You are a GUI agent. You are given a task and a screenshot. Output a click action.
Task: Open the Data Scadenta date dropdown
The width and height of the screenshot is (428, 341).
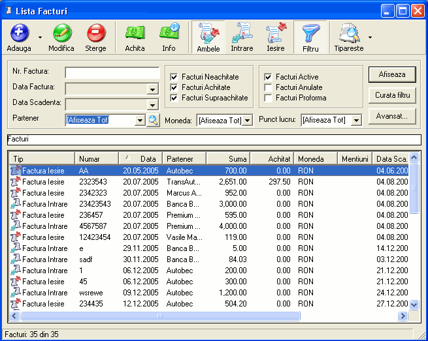coord(153,104)
